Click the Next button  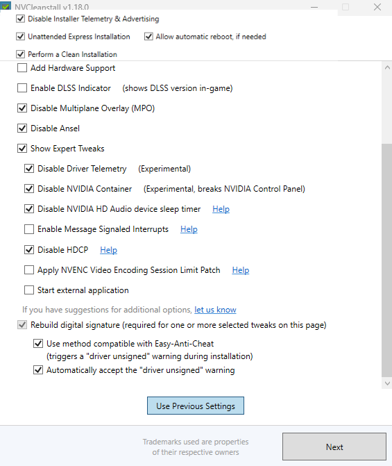[334, 447]
